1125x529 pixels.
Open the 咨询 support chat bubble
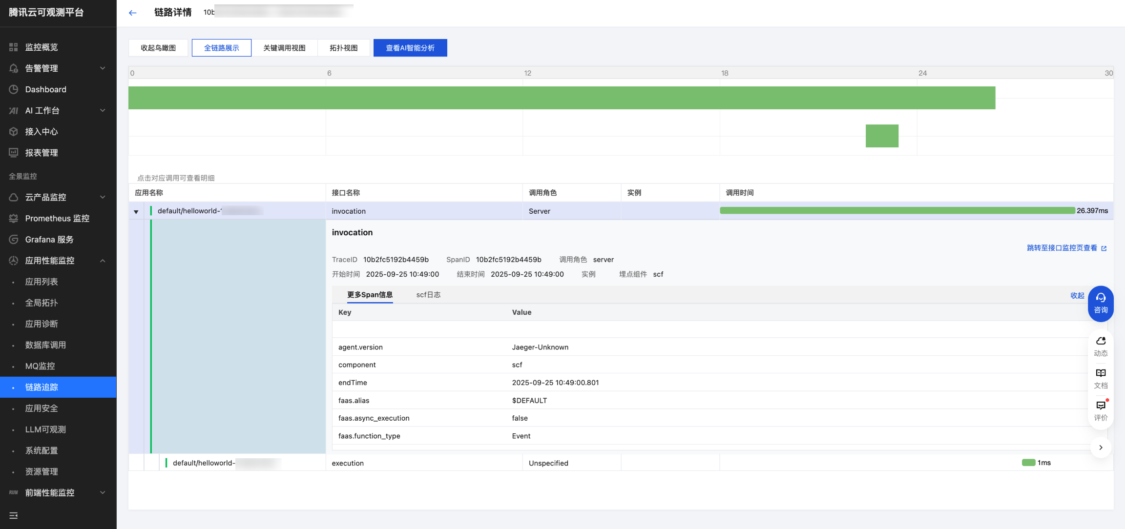(1101, 303)
